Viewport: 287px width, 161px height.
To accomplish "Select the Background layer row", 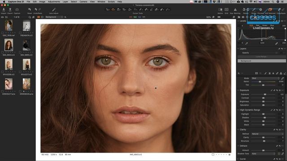I will pos(261,61).
